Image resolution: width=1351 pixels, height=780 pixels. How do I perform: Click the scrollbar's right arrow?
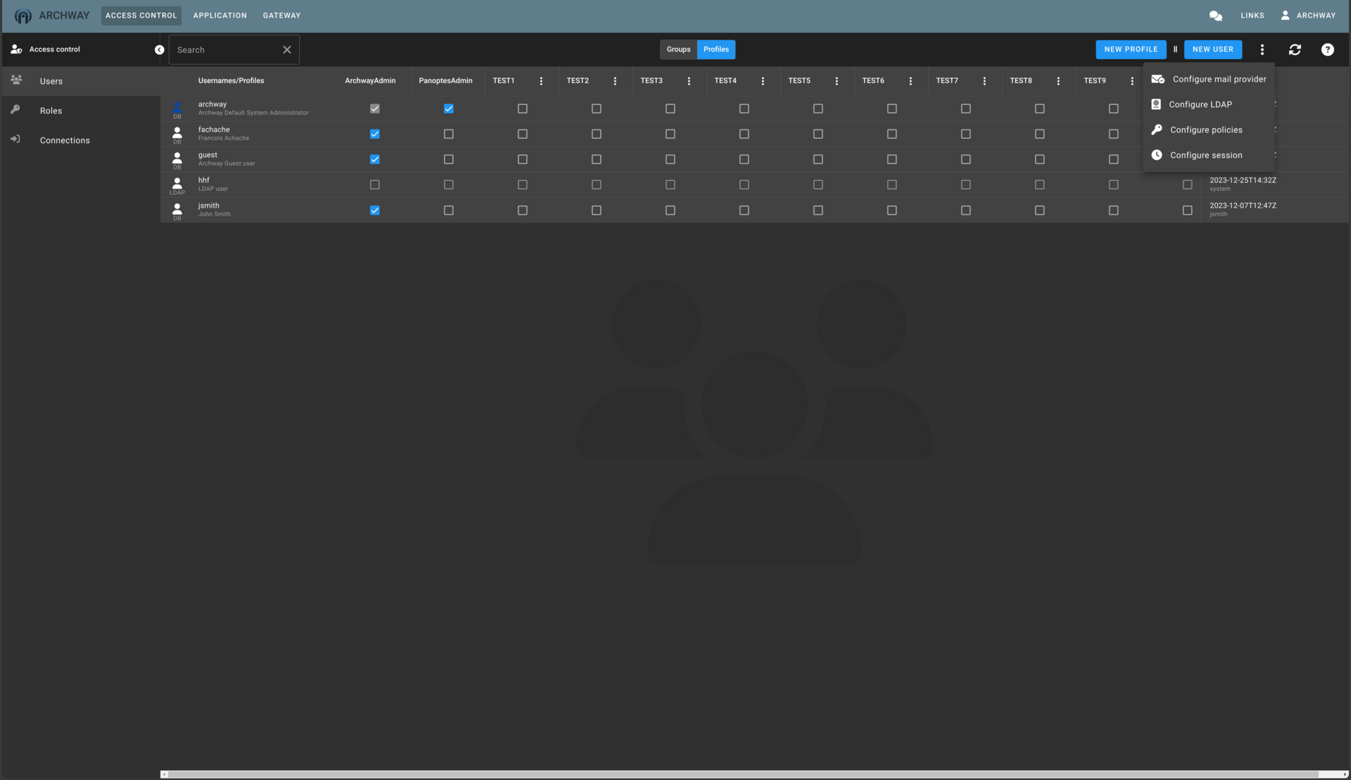pos(1344,774)
